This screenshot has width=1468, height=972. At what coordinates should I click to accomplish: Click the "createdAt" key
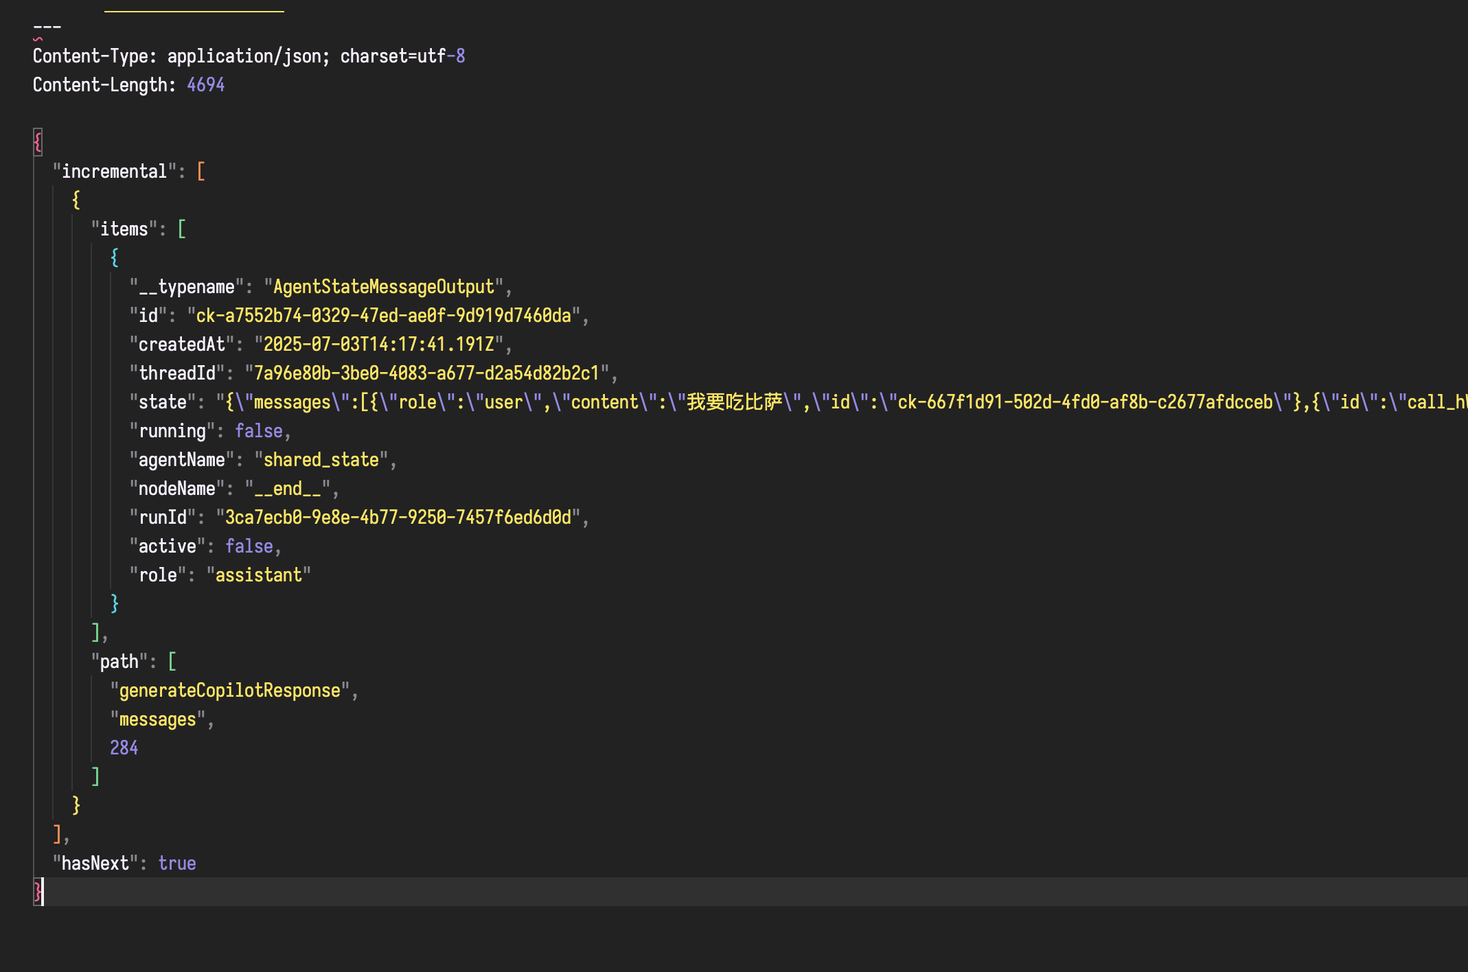click(182, 345)
